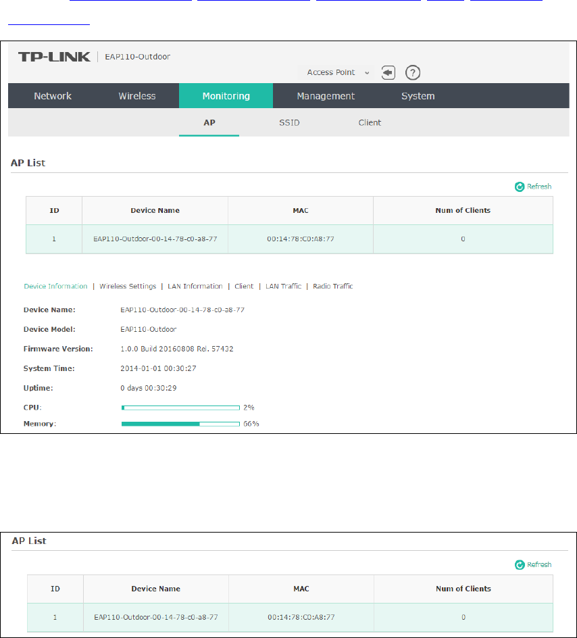Click Device Name column header in first list

coord(155,210)
